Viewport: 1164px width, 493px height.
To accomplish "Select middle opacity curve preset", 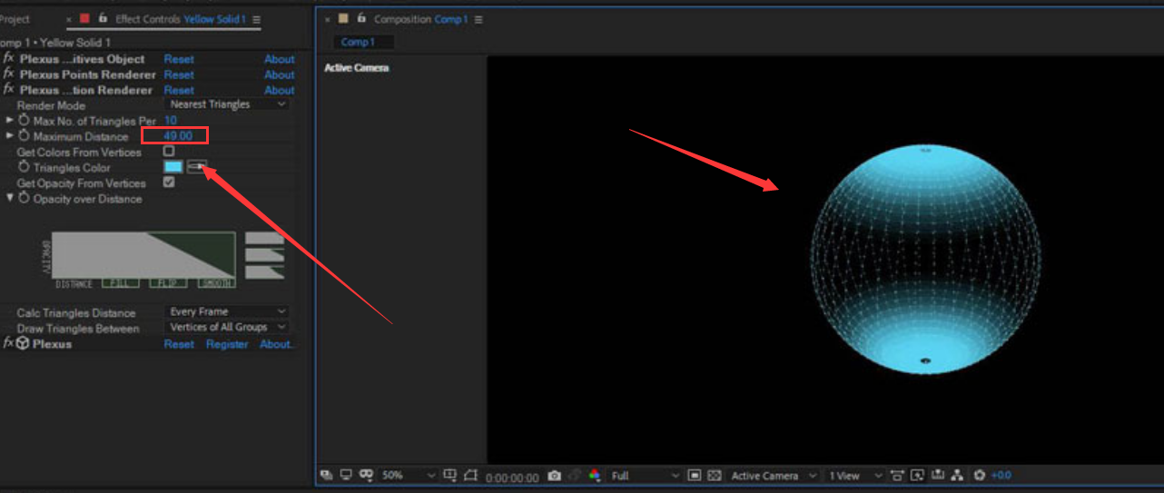I will pos(265,254).
